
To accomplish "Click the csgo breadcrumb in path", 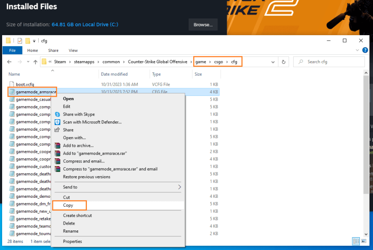I will point(218,62).
